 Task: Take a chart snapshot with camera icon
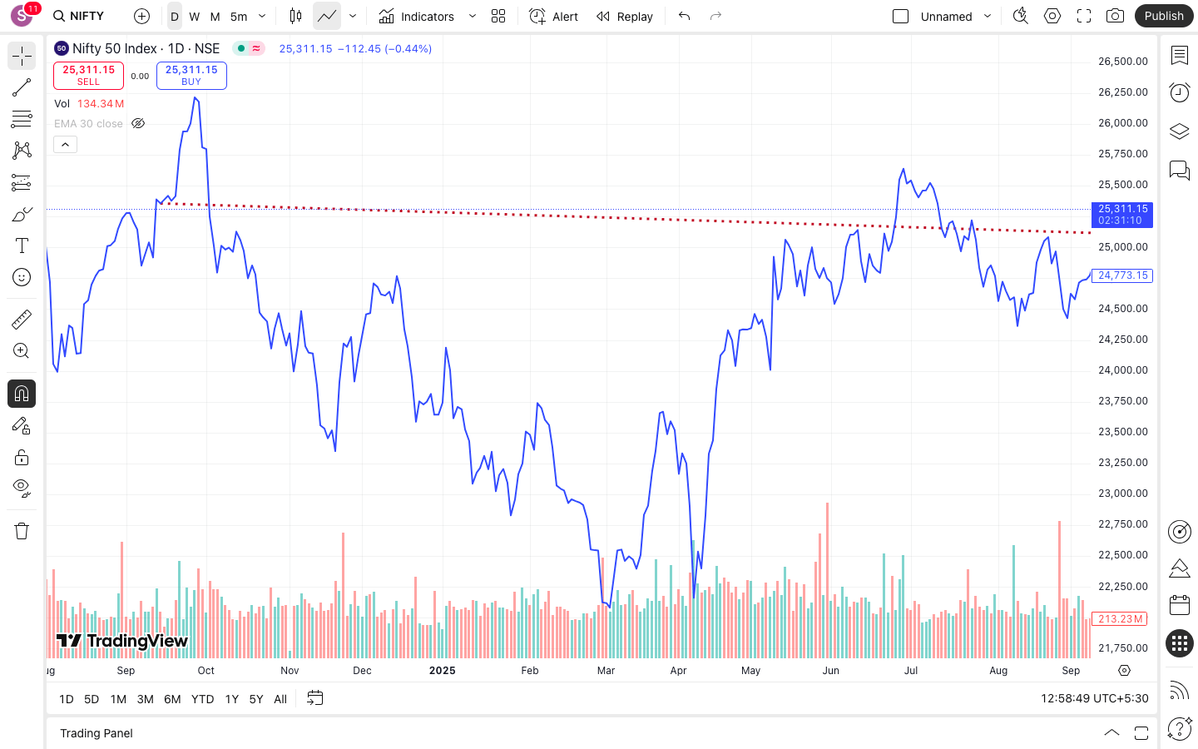tap(1115, 16)
